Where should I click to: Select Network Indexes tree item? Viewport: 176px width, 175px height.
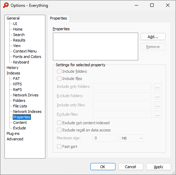[x=27, y=112]
